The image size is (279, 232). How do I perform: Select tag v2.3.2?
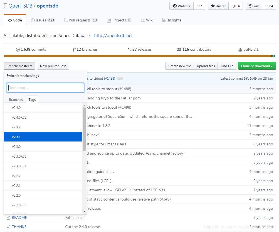[43, 127]
